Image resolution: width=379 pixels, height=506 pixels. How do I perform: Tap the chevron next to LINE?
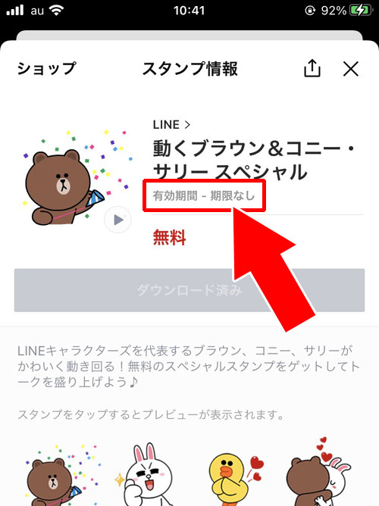point(187,125)
